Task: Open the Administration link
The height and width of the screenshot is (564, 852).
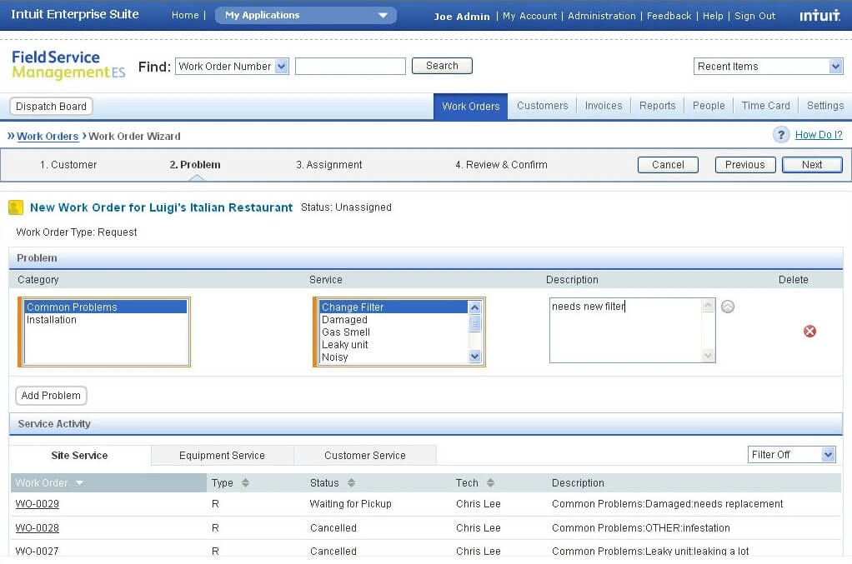Action: 602,17
